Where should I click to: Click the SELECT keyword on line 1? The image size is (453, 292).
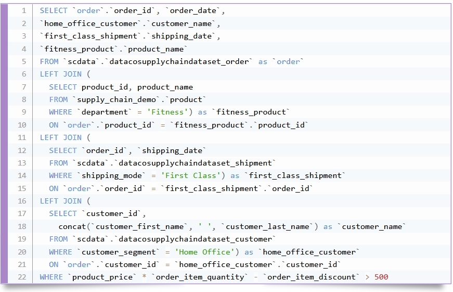pos(54,11)
